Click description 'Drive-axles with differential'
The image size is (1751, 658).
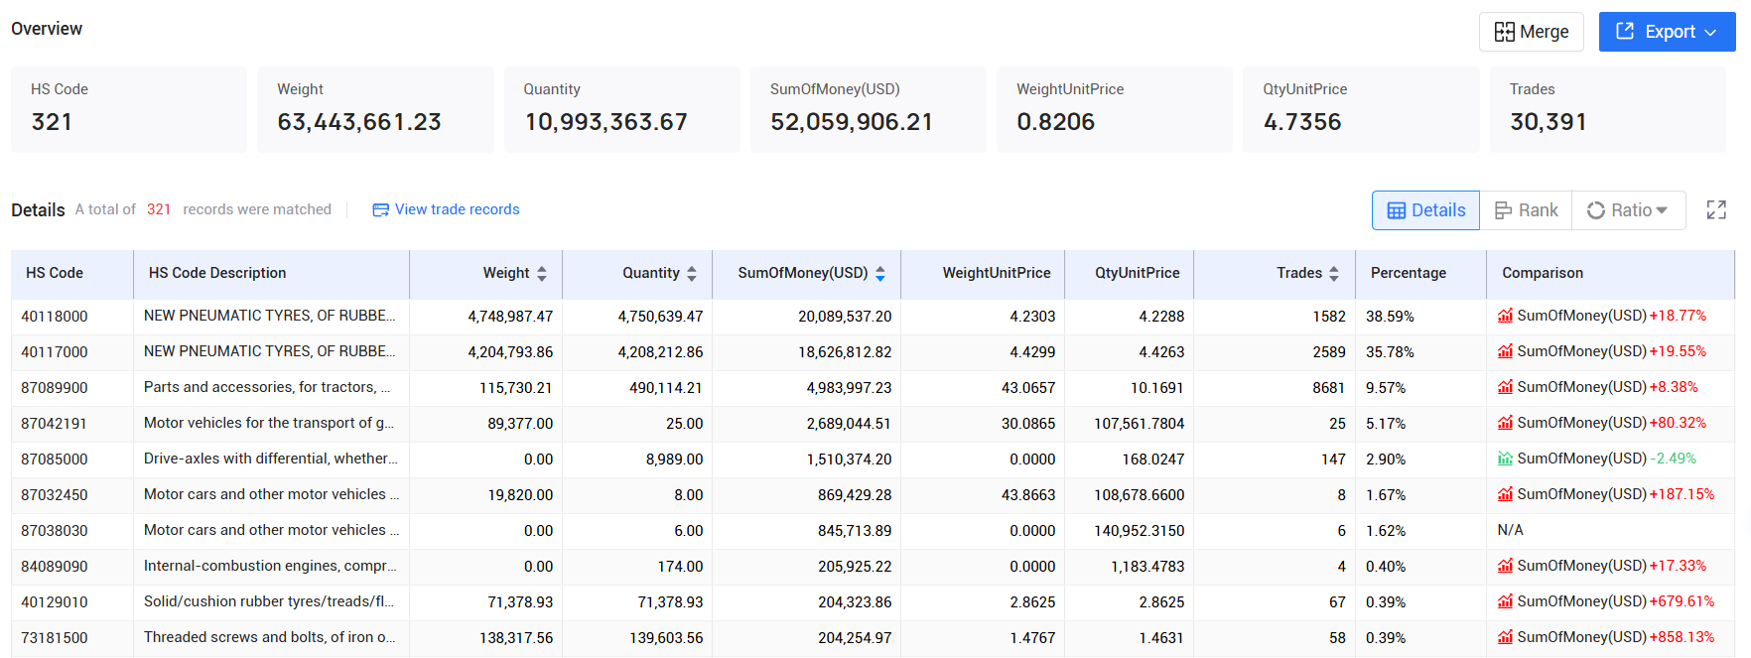pos(270,459)
